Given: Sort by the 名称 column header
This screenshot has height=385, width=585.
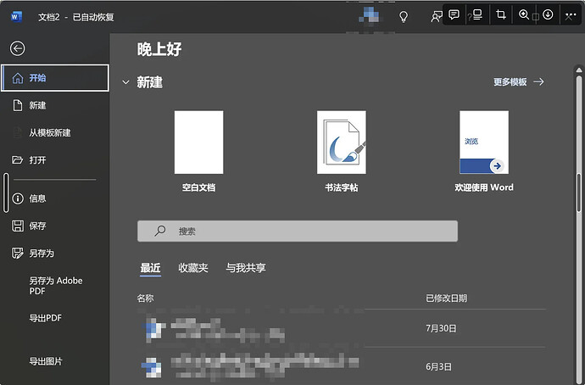Looking at the screenshot, I should (146, 298).
